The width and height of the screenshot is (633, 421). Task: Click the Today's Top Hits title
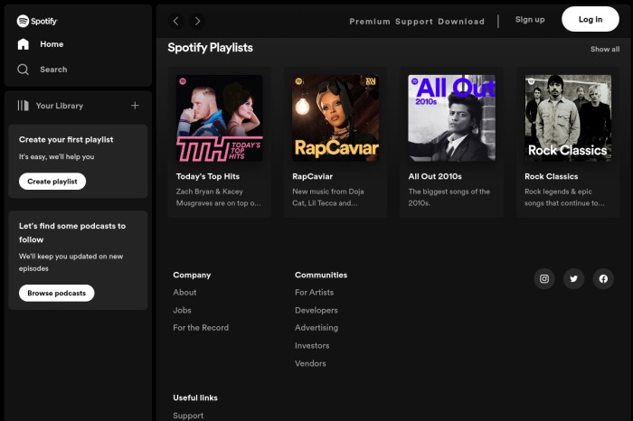coord(208,176)
